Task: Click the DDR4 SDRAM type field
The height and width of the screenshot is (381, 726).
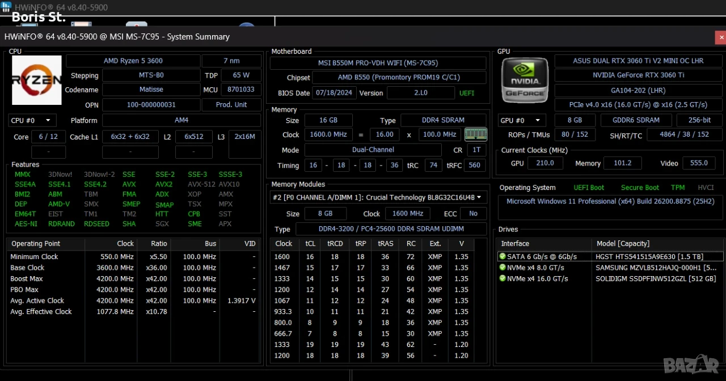Action: tap(444, 120)
